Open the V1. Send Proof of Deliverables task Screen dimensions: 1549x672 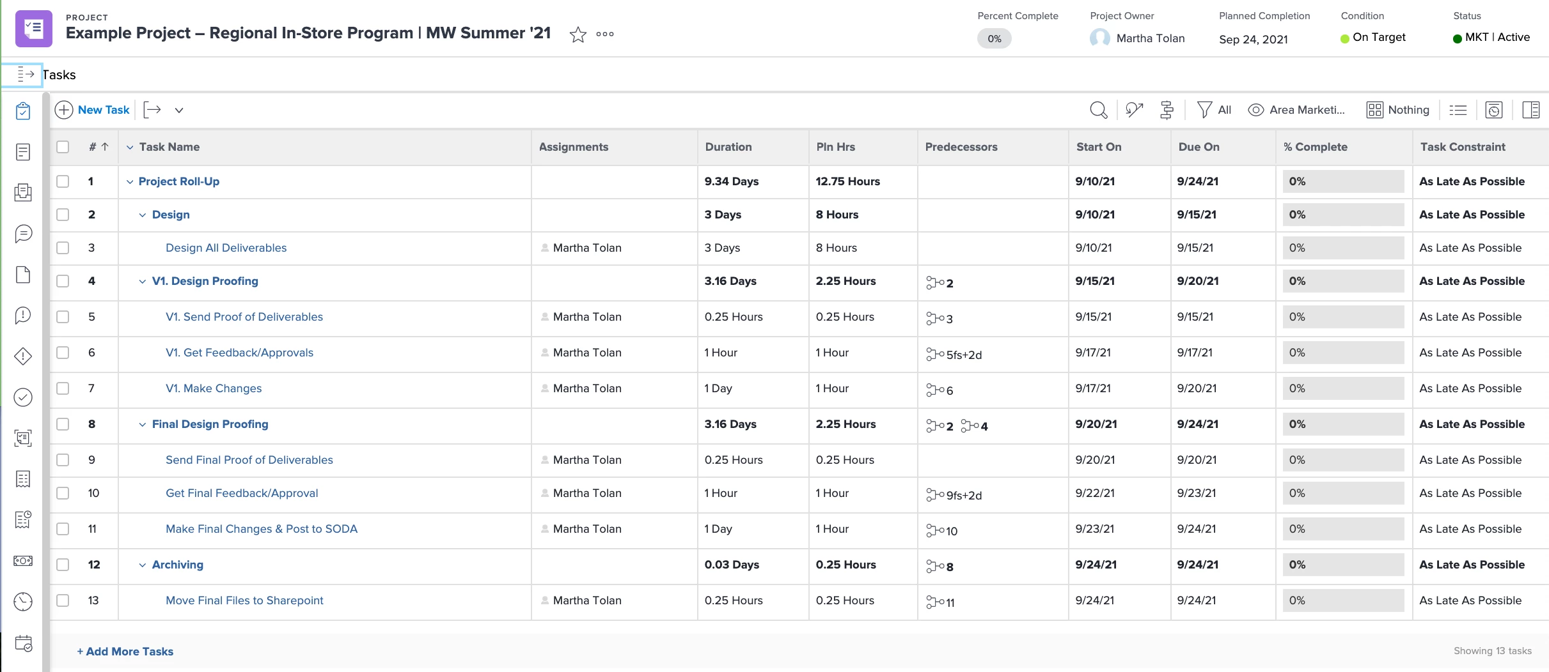(244, 317)
